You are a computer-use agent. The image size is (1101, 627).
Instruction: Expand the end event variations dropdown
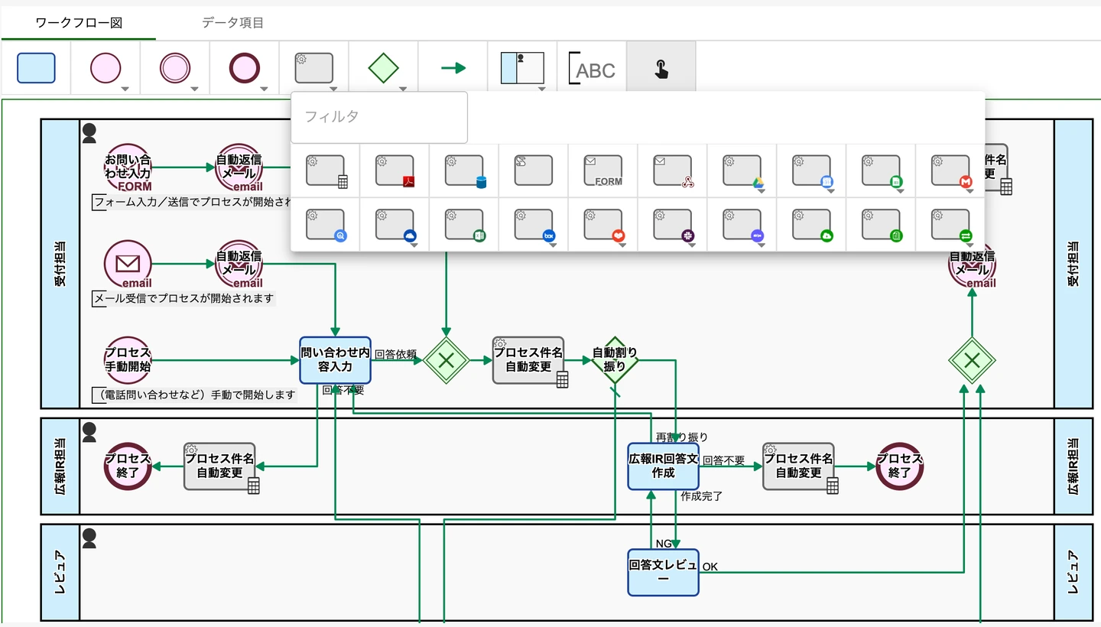(x=265, y=89)
